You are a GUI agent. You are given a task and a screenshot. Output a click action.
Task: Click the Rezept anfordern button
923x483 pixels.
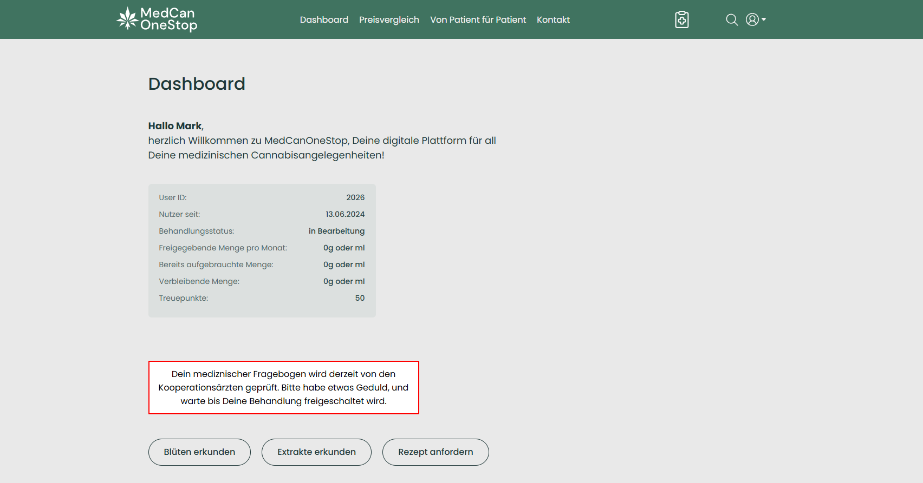coord(435,452)
